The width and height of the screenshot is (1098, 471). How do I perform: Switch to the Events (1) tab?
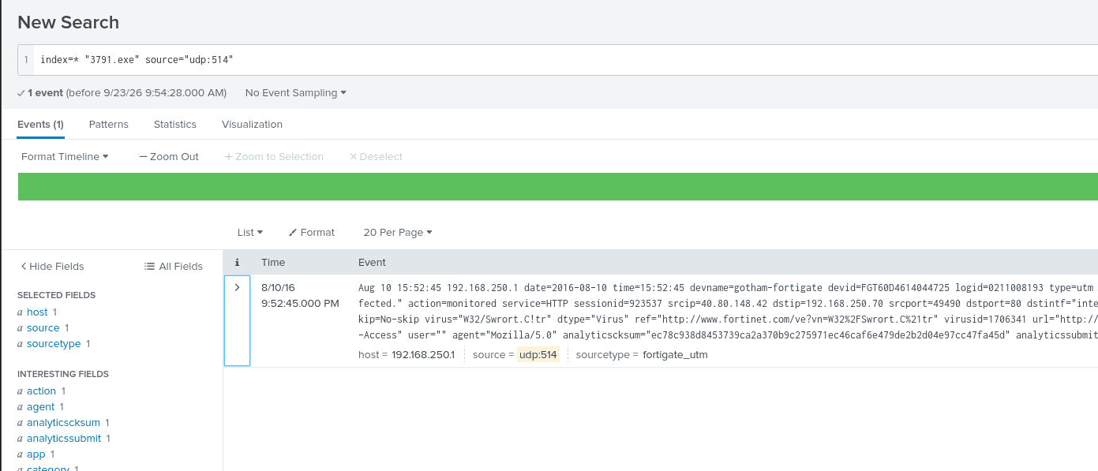[40, 124]
